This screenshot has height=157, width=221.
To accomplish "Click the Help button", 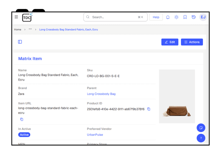I will [x=156, y=17].
